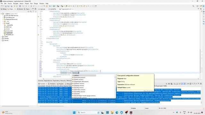Screen dimensions: 205x115
Task: Open the Windows Start menu
Action: tap(74, 112)
